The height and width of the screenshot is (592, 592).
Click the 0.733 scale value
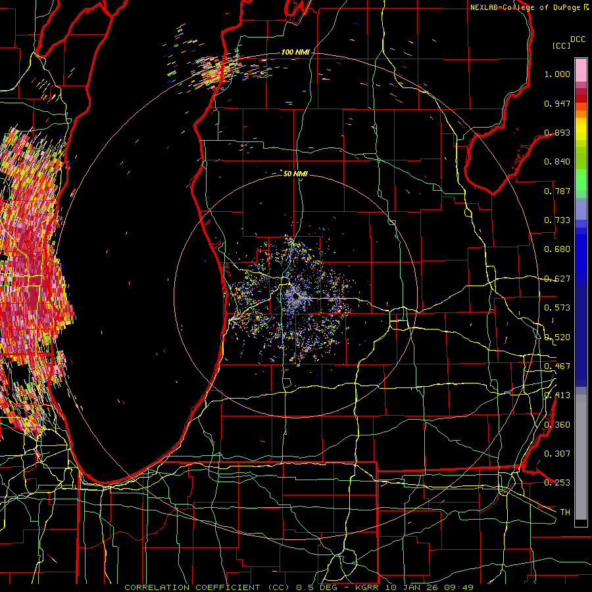557,220
